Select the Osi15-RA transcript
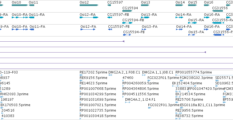The width and height of the screenshot is (233, 120). 192,23
